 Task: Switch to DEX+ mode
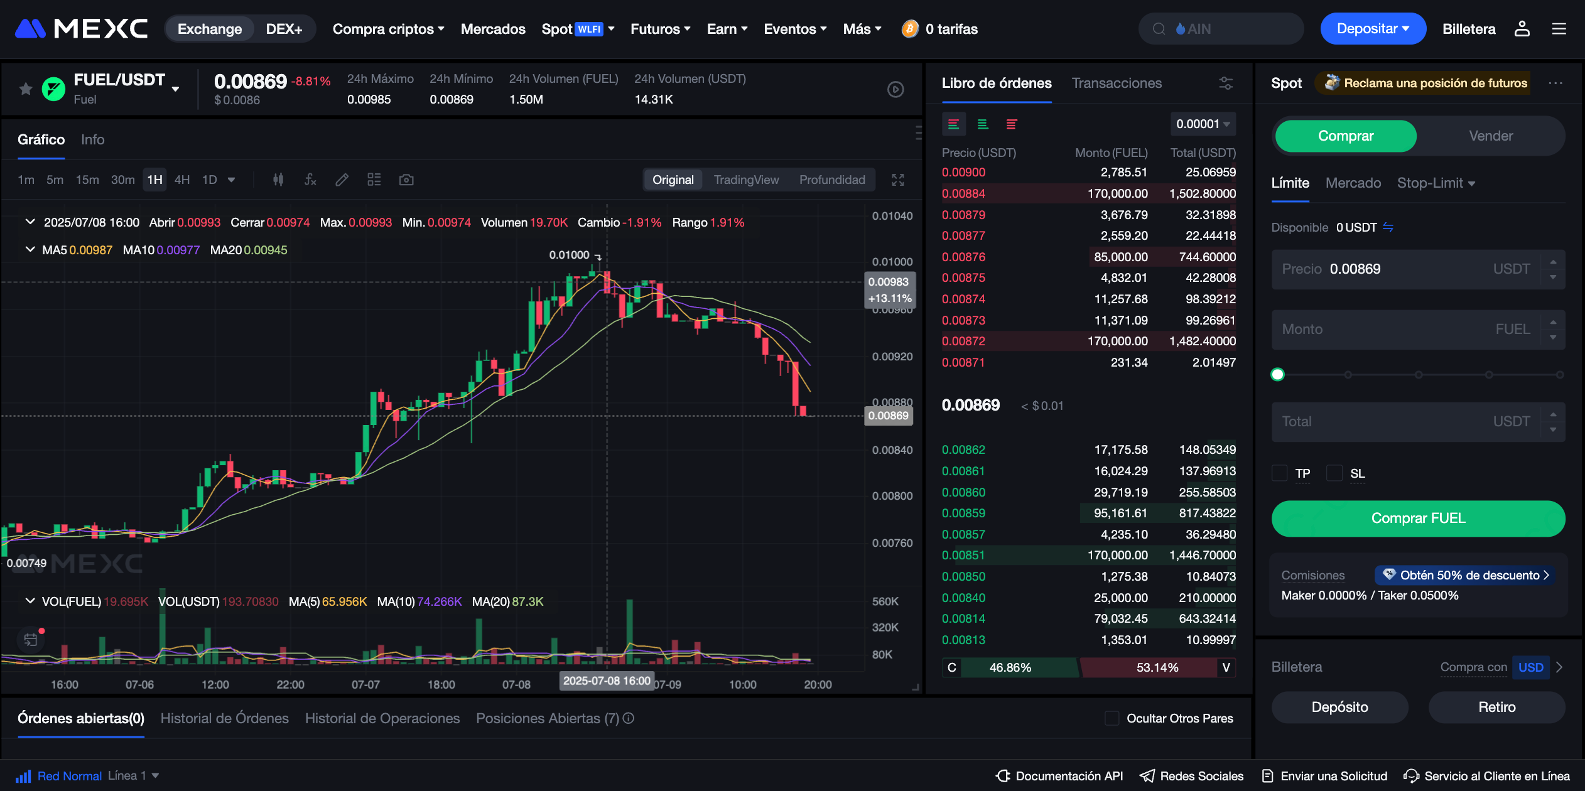click(284, 29)
